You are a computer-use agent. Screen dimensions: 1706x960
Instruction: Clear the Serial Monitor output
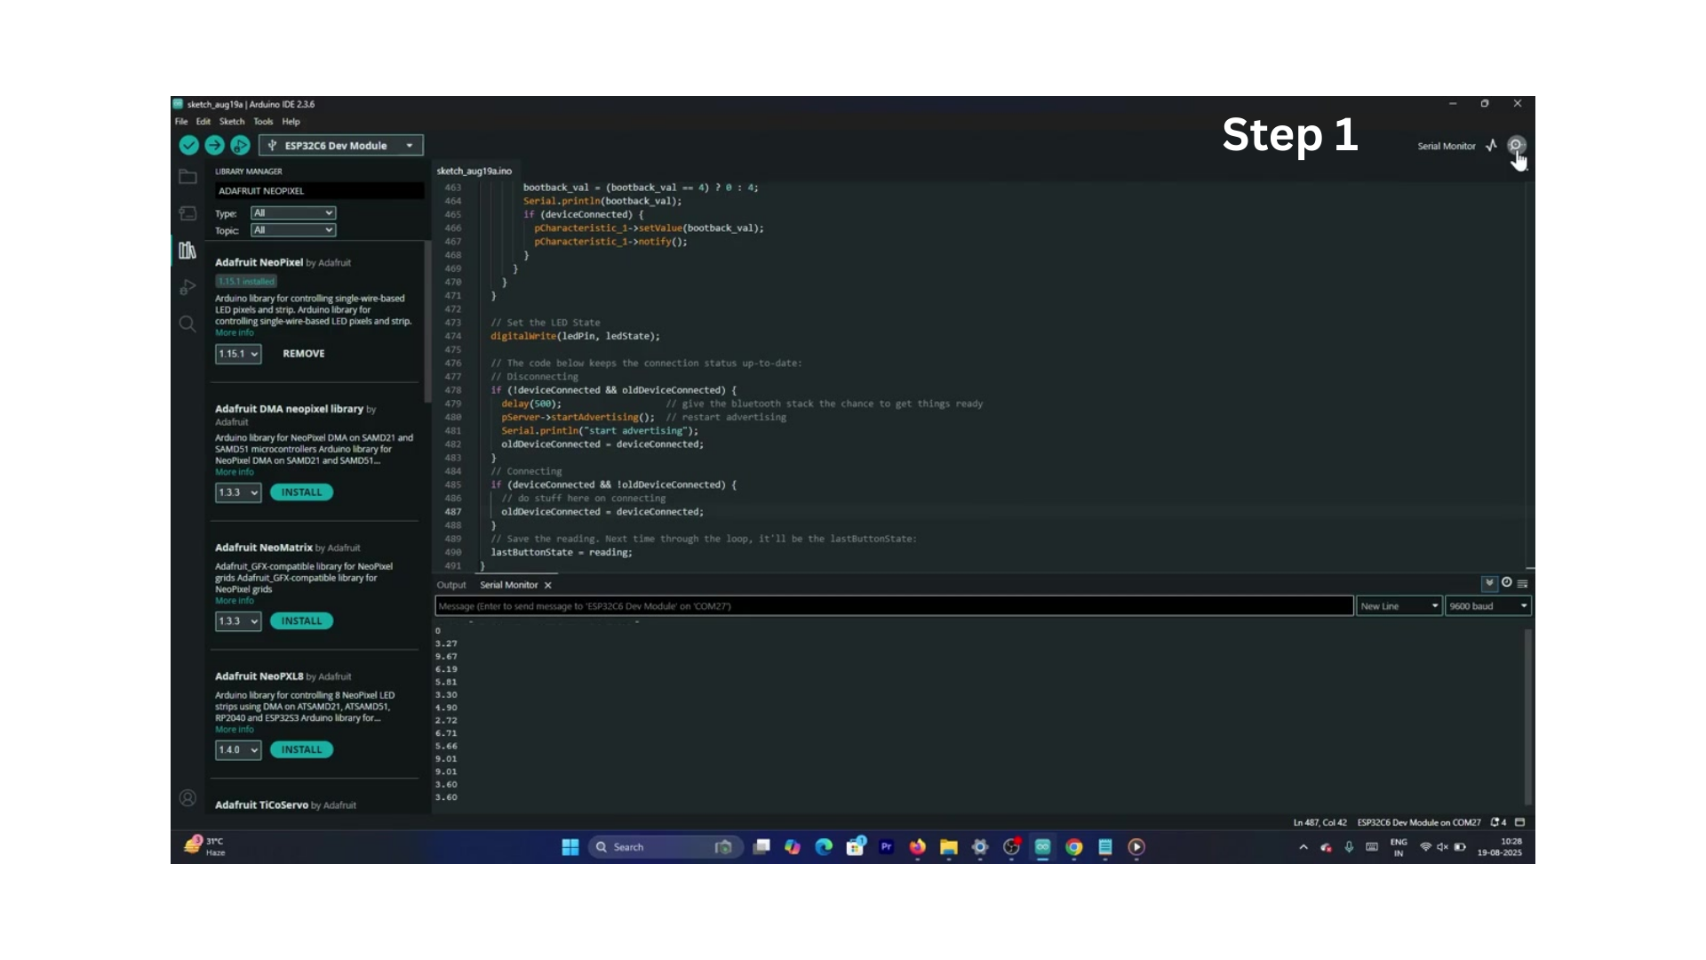click(1523, 584)
